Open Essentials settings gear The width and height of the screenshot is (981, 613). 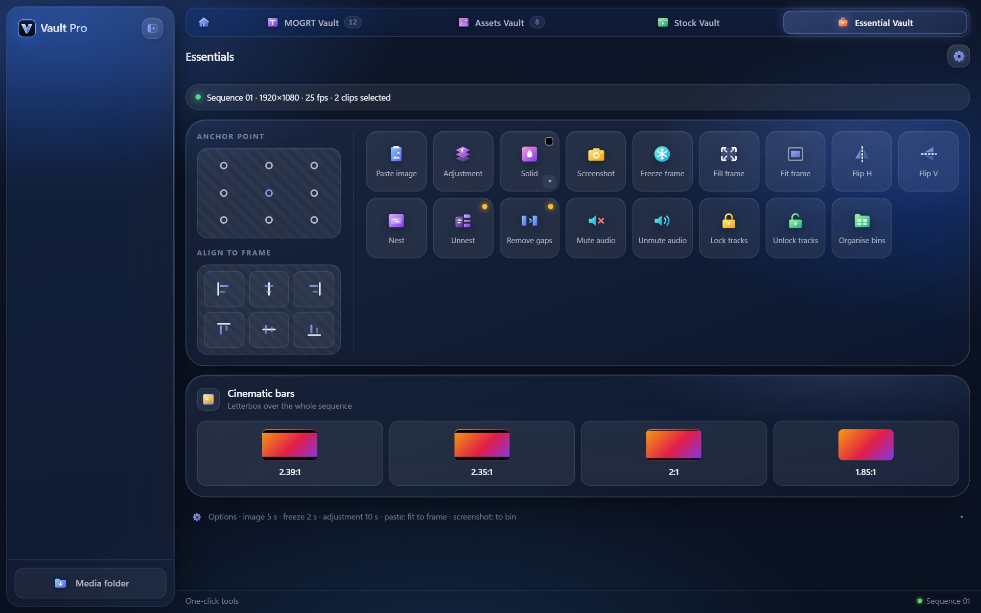(959, 56)
